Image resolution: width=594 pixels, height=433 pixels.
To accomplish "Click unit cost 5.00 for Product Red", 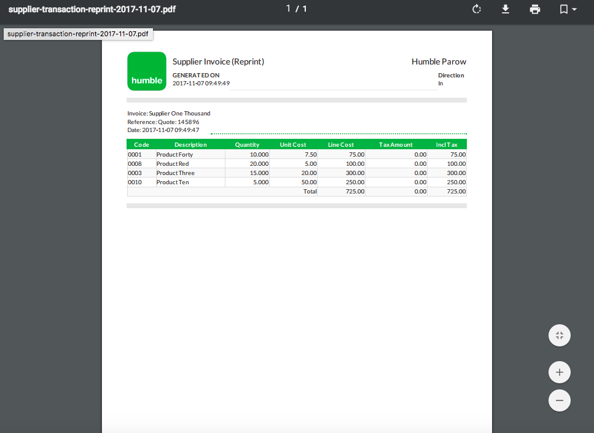I will click(x=311, y=163).
